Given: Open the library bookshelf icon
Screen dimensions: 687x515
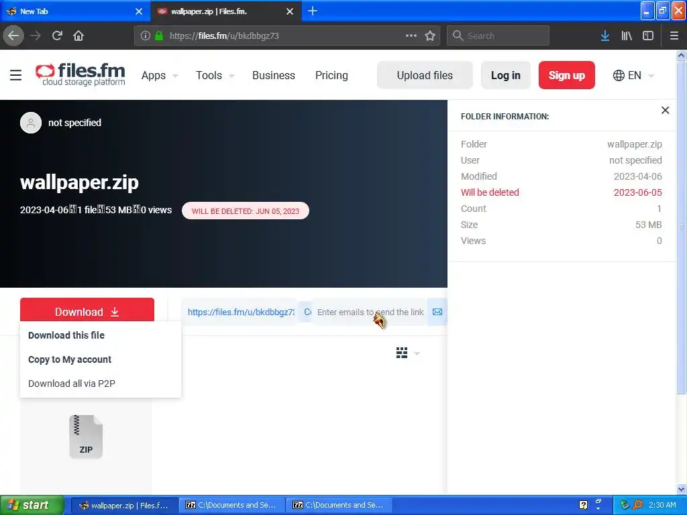Looking at the screenshot, I should click(627, 36).
